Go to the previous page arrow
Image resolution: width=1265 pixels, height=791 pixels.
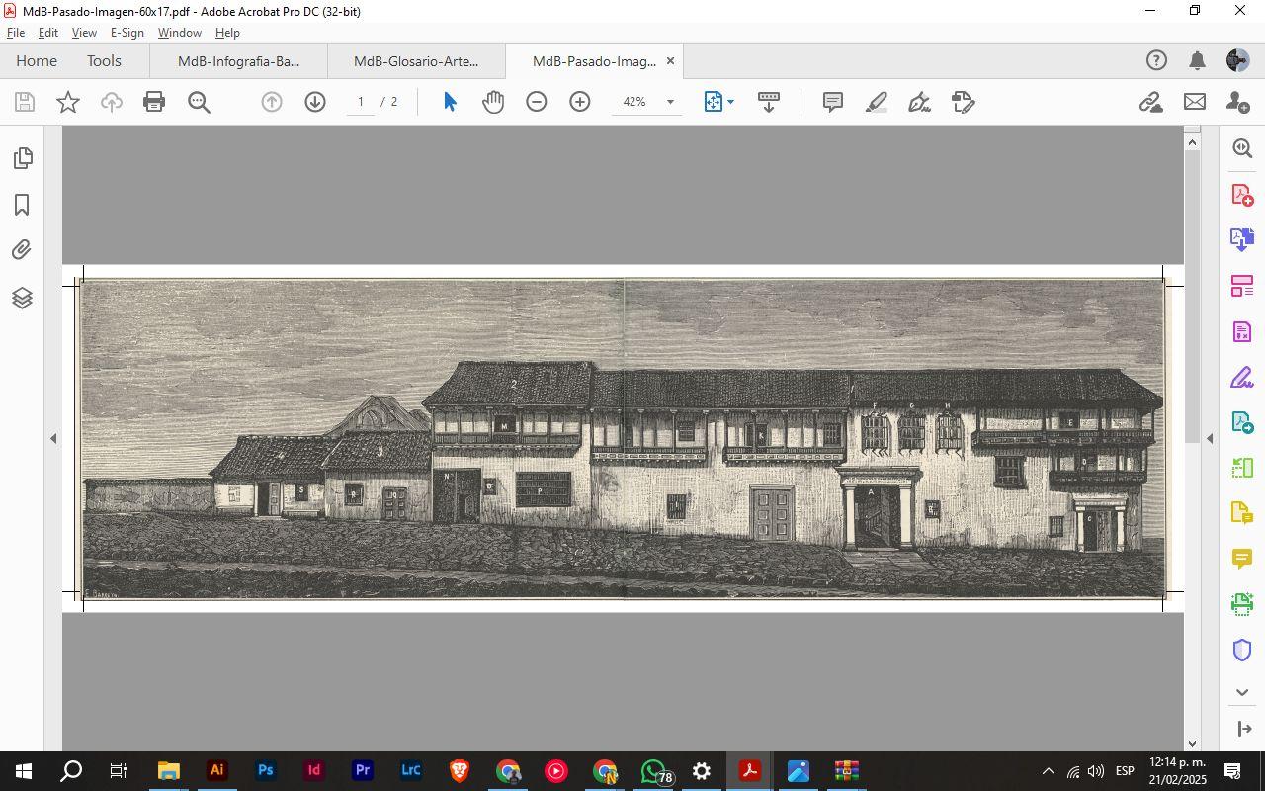272,102
